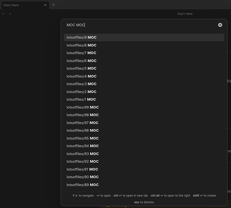Open the lotsoffiles/99 MOC result

[x=144, y=107]
